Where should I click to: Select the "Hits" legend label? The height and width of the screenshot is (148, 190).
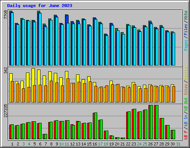tap(186, 15)
